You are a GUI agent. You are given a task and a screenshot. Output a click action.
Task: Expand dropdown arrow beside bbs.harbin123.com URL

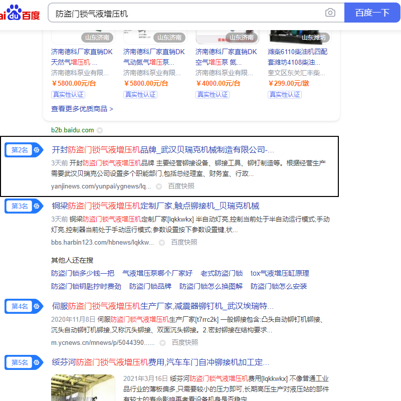coord(161,243)
